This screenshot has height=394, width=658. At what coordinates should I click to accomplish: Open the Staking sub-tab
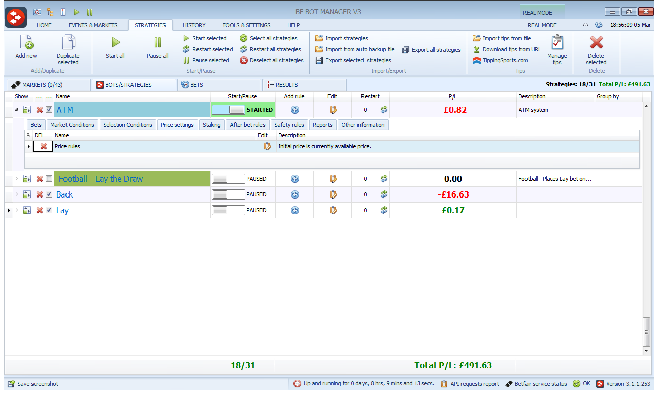coord(212,125)
